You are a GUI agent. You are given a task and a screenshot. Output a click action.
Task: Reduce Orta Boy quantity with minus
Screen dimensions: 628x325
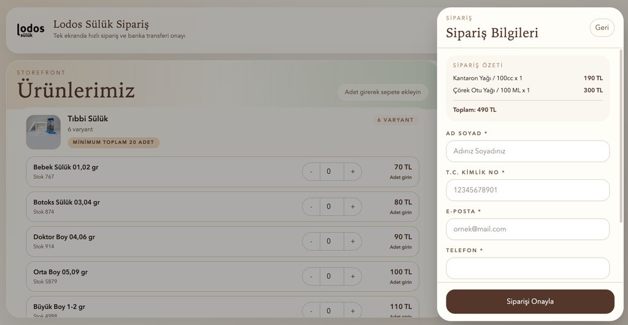(311, 277)
